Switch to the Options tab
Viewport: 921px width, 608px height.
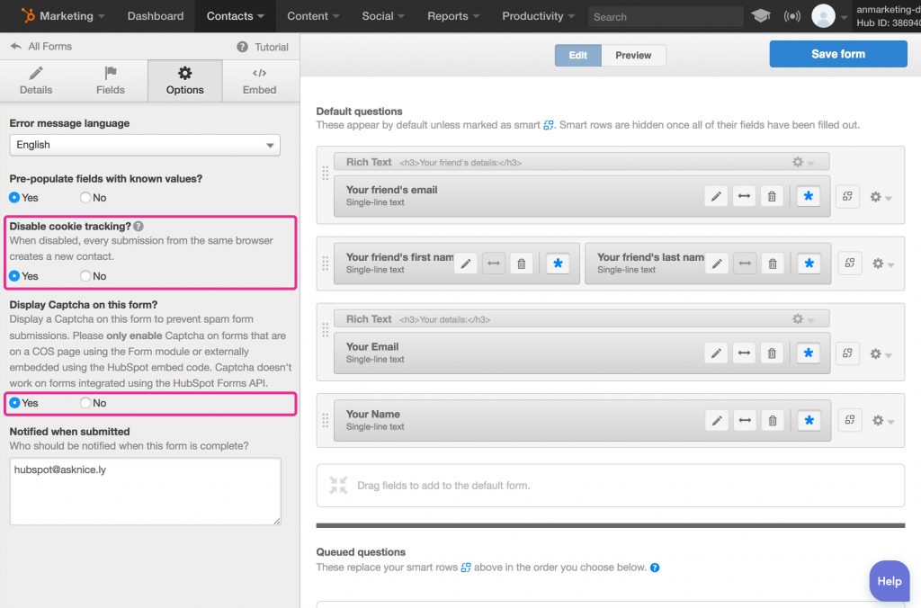point(185,81)
